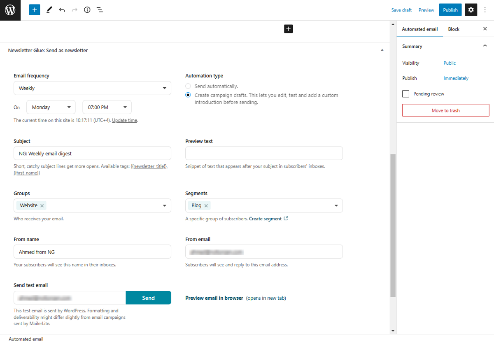Image resolution: width=494 pixels, height=343 pixels.
Task: Click the Preview email in browser link
Action: coord(214,298)
